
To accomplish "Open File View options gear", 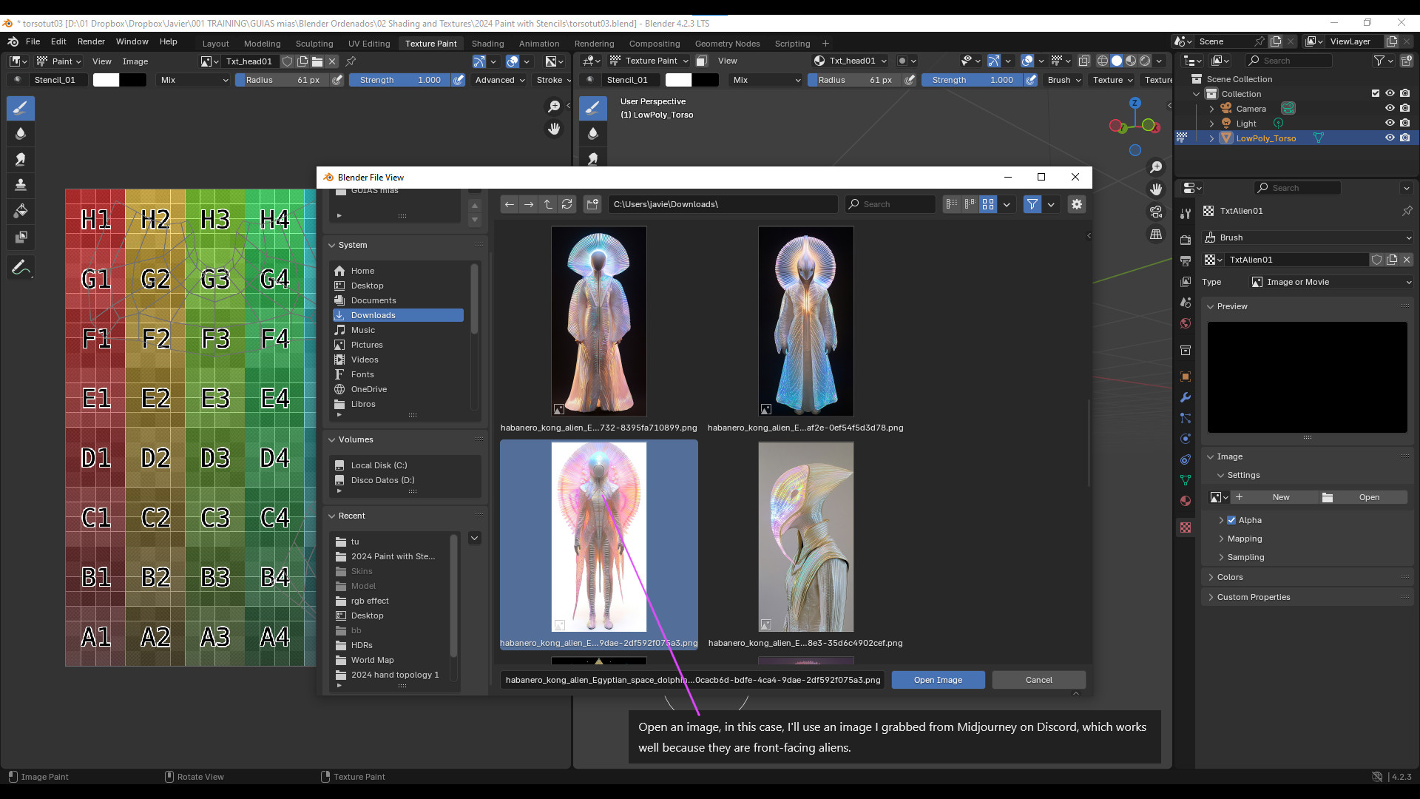I will [x=1077, y=204].
